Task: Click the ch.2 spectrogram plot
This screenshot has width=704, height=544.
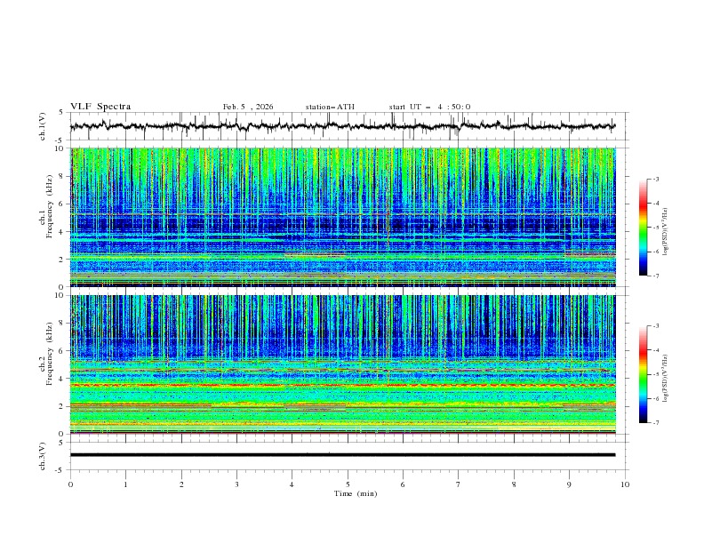Action: [x=343, y=364]
